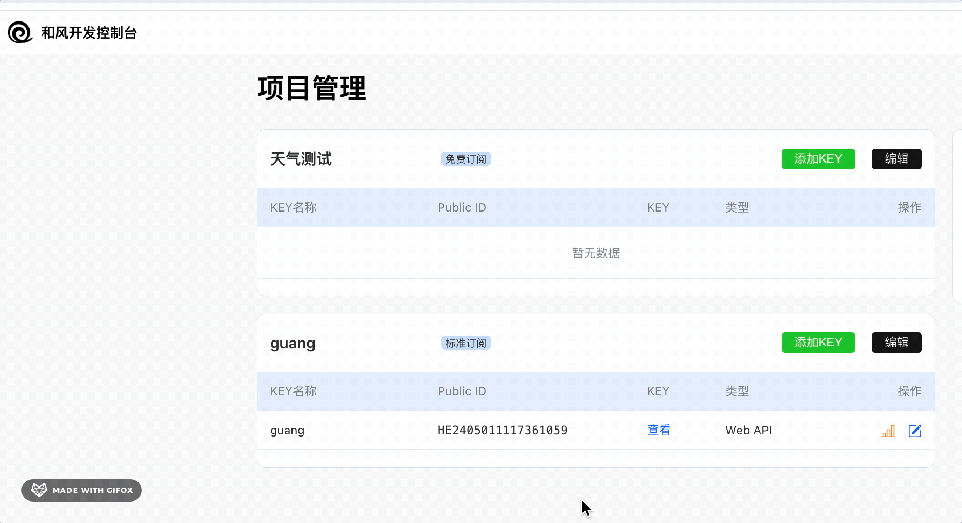Select the 标准订阅 subscription badge
Viewport: 962px width, 523px height.
[x=466, y=343]
